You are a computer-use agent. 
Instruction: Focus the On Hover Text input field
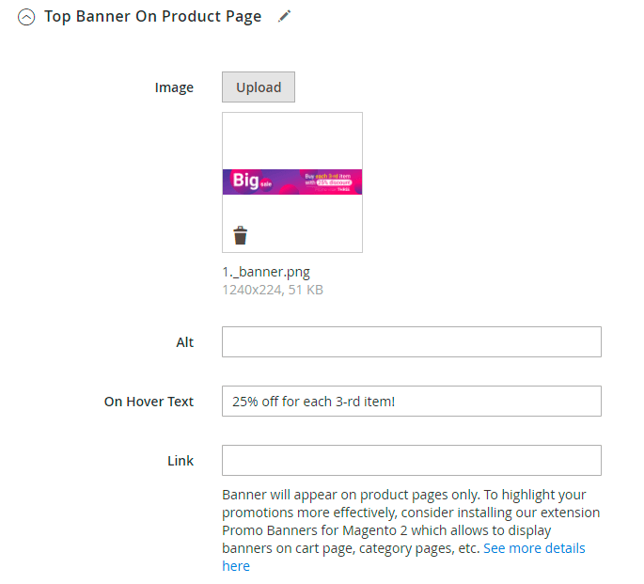[411, 402]
